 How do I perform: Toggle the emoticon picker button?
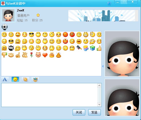pos(15,79)
